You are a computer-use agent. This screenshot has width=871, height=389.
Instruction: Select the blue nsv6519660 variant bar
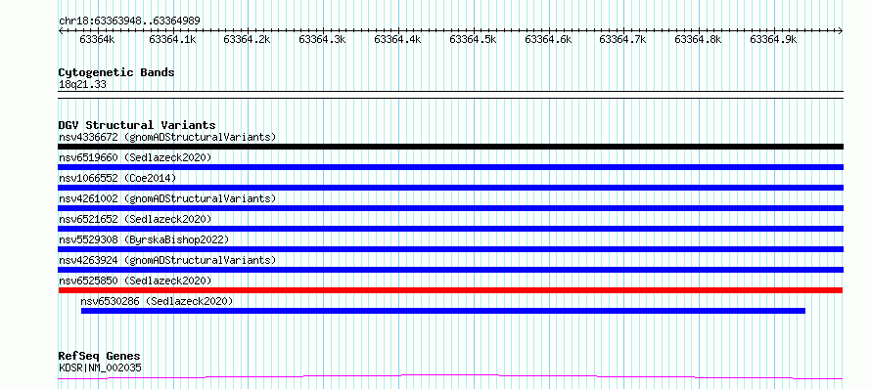(451, 167)
